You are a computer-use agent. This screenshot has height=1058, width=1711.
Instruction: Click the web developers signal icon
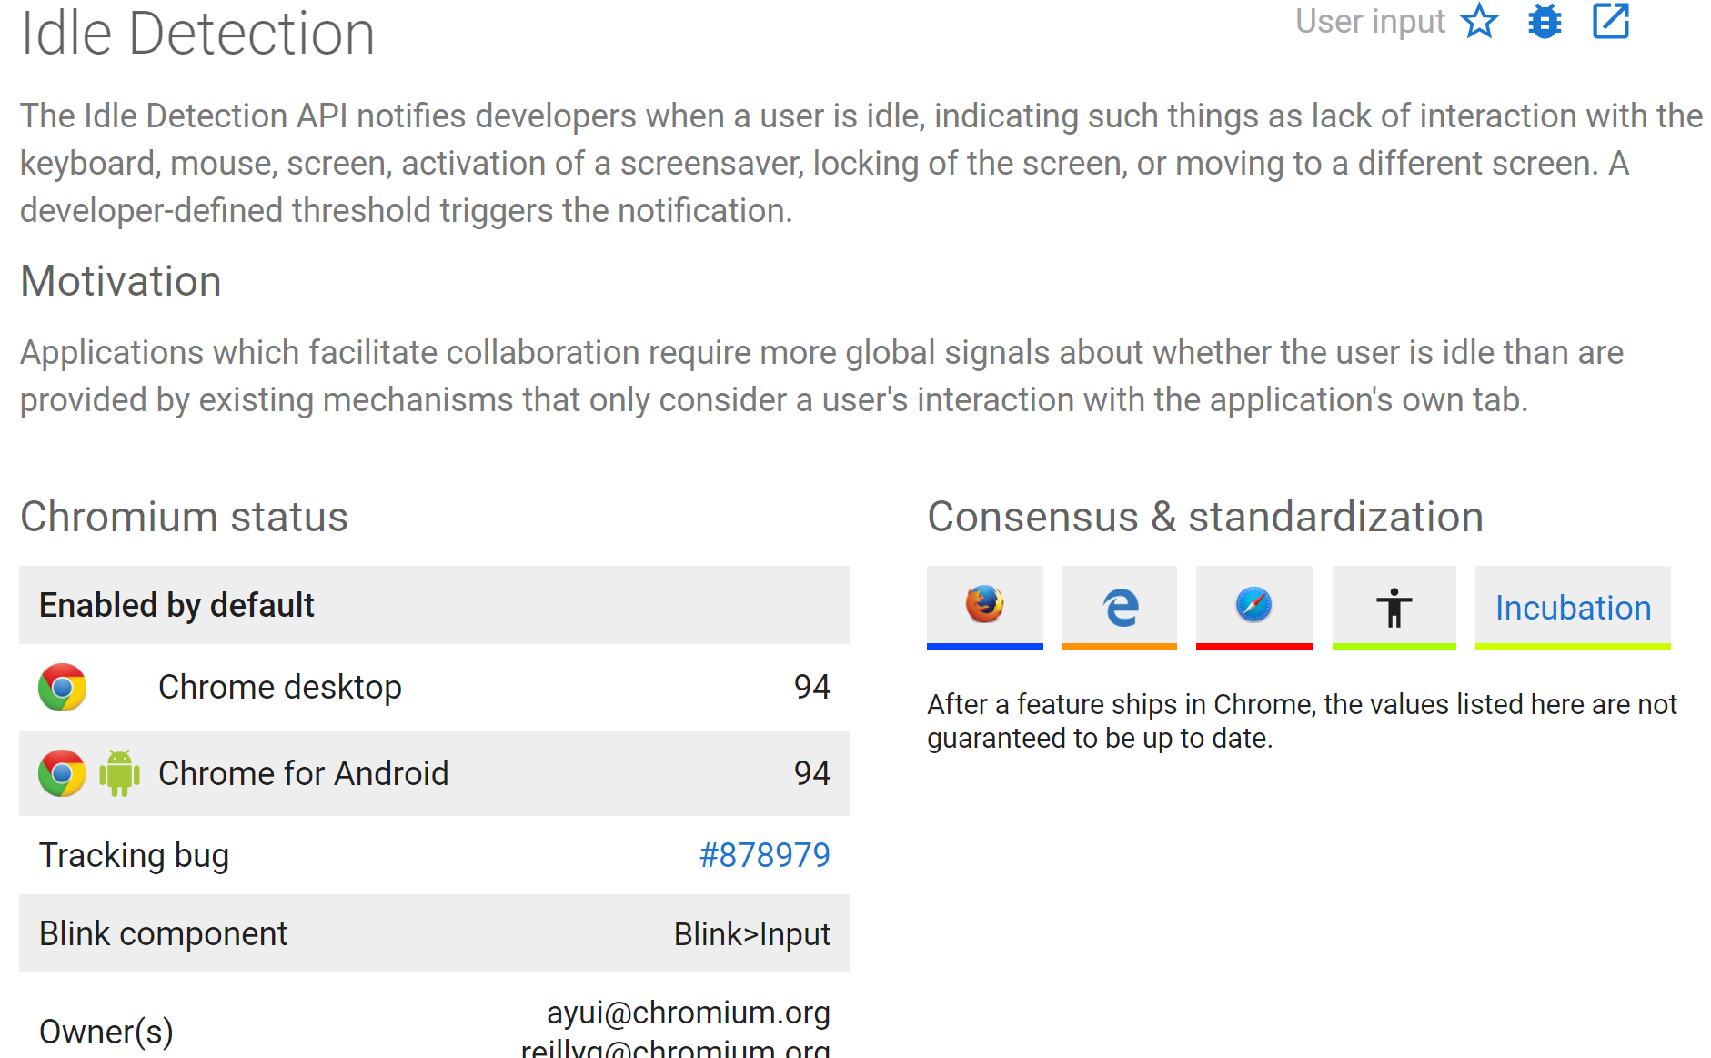point(1394,606)
